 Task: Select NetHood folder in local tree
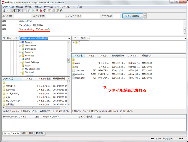[x=29, y=72]
